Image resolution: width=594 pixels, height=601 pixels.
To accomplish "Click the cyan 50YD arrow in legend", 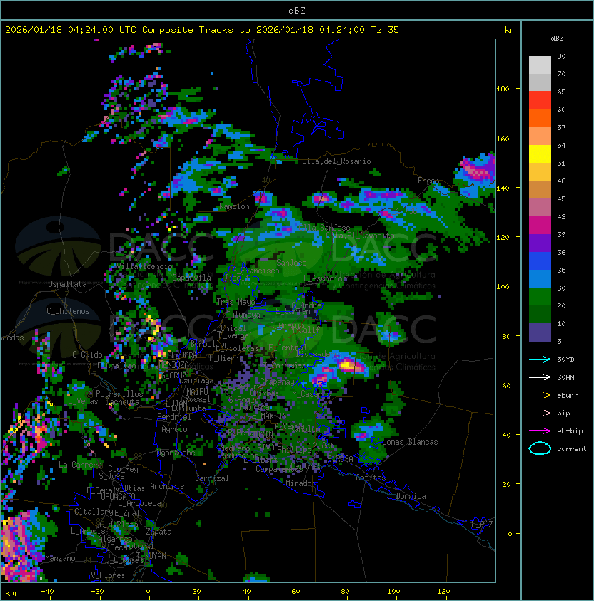I will click(540, 359).
